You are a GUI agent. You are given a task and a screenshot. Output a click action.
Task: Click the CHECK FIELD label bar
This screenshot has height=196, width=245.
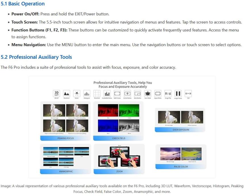tap(119, 138)
